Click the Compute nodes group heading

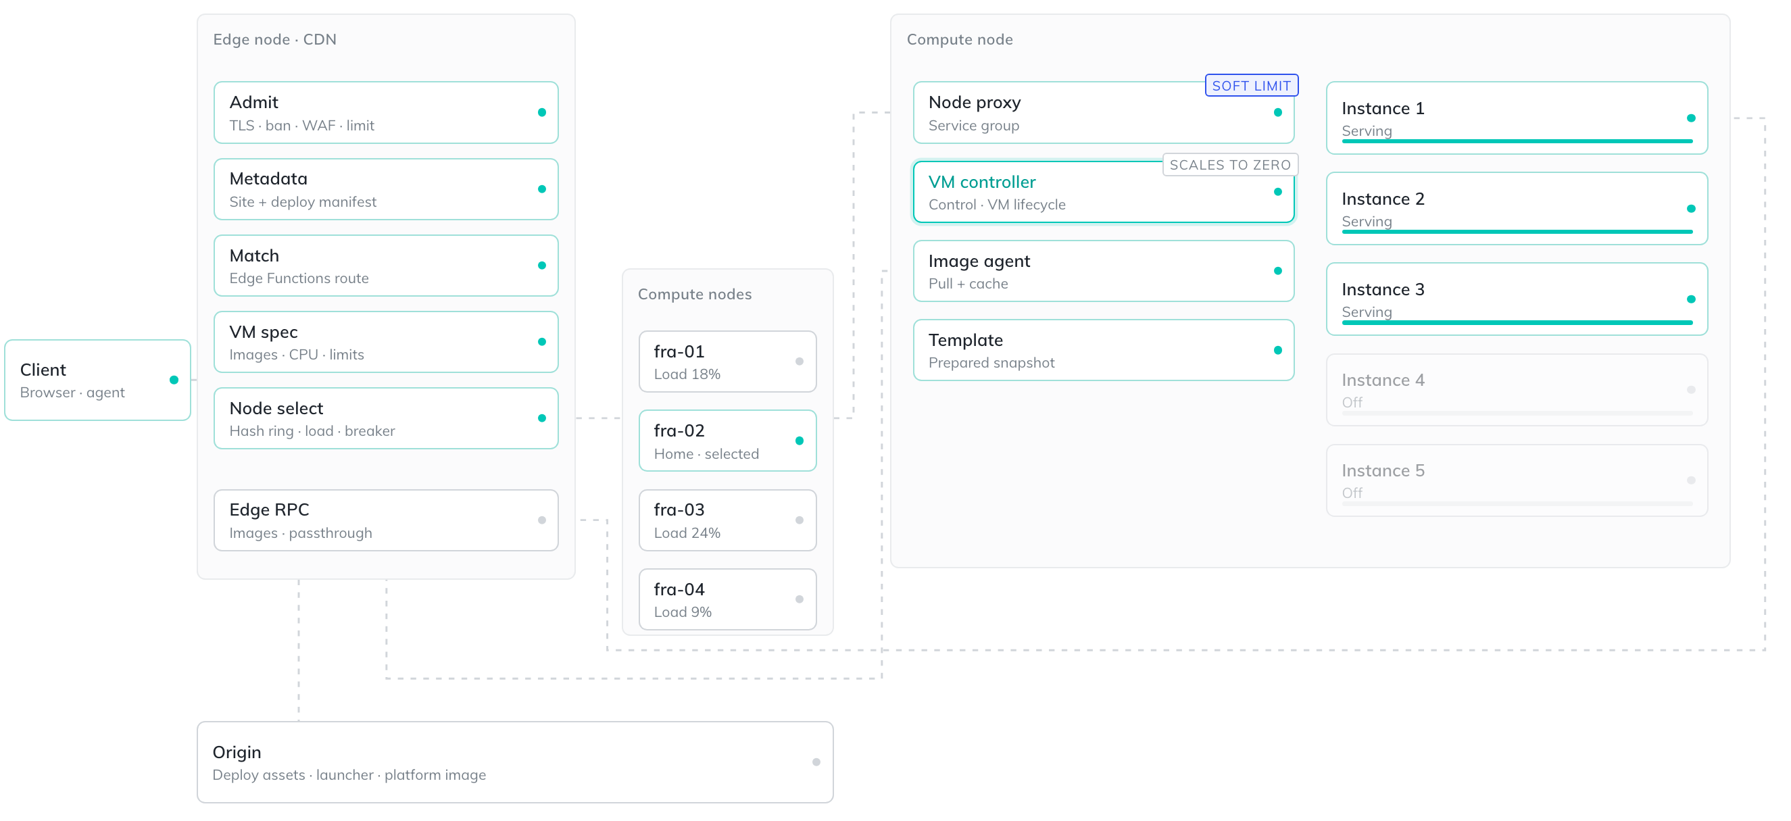(x=695, y=294)
